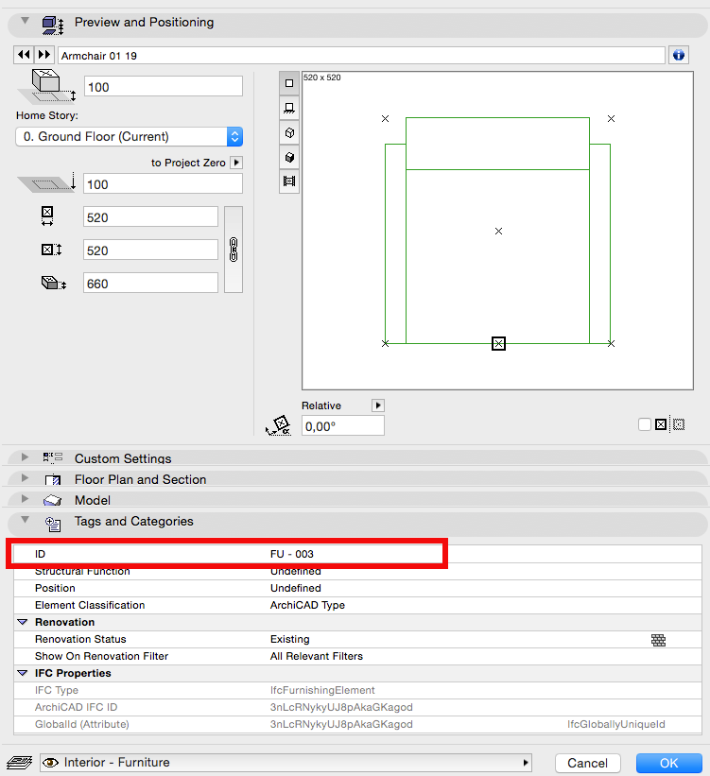Open the Home Story dropdown
Viewport: 710px width, 776px height.
(130, 137)
